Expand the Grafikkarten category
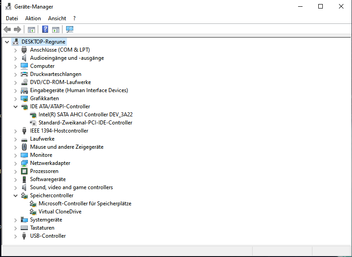The image size is (352, 257). (x=15, y=99)
